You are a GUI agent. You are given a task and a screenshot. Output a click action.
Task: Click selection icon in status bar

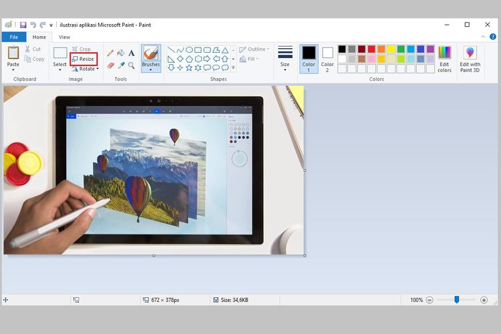click(x=76, y=300)
